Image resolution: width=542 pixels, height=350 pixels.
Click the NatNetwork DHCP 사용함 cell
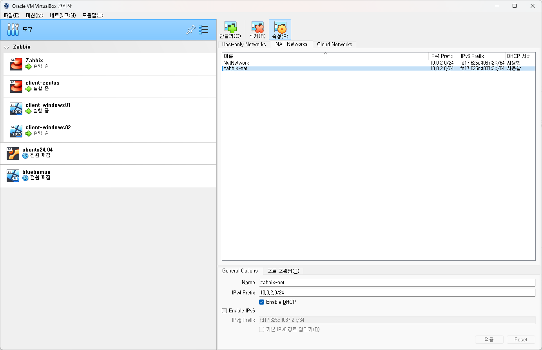click(514, 63)
